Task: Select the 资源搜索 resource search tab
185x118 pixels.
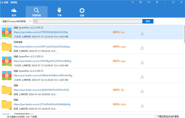Action: (37, 12)
